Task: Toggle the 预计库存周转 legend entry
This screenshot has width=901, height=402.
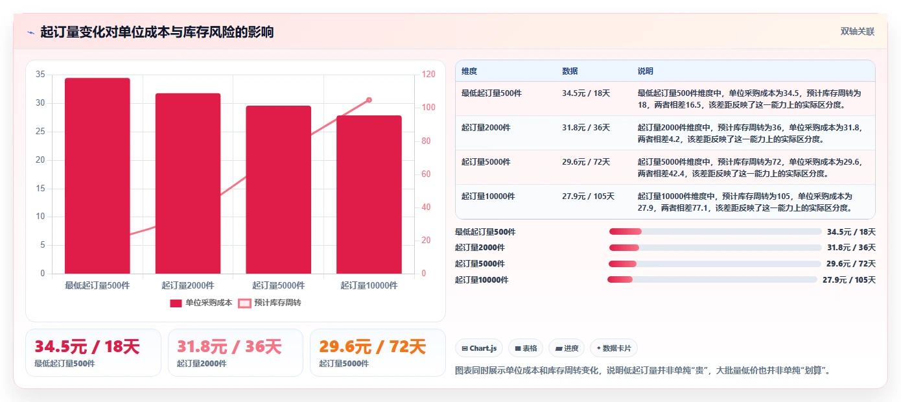Action: coord(270,303)
